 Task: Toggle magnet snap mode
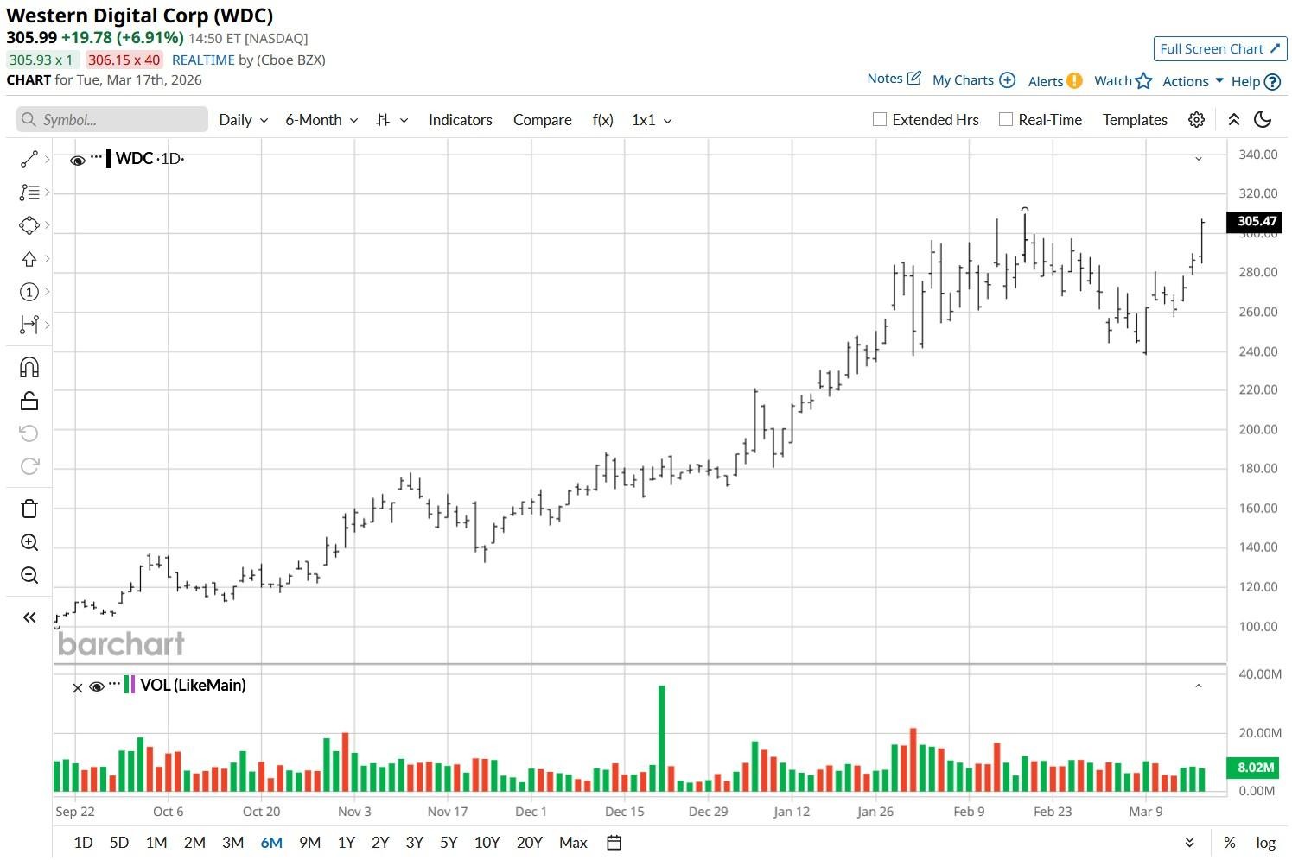(29, 368)
